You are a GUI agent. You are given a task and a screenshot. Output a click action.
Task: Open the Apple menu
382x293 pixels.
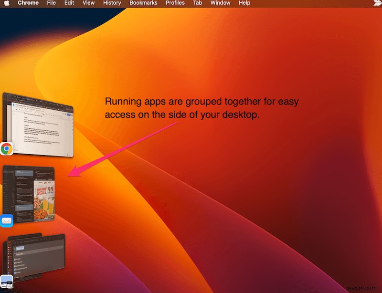(x=7, y=3)
